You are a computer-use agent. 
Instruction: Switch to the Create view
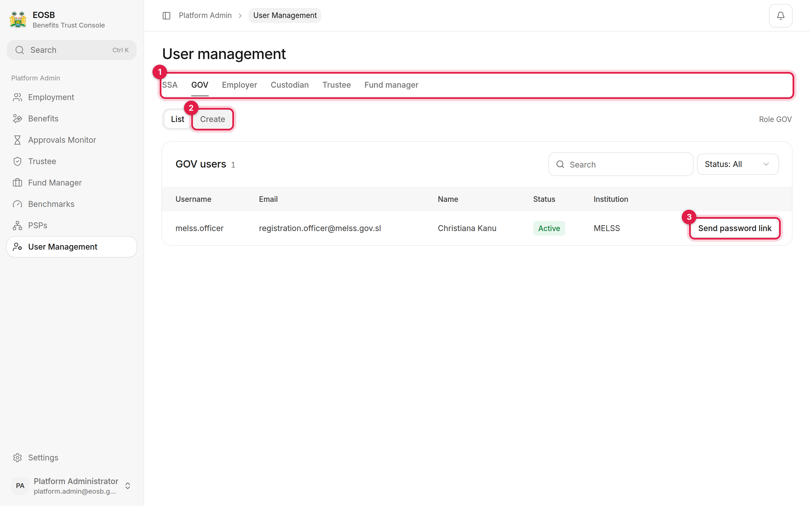(x=213, y=119)
